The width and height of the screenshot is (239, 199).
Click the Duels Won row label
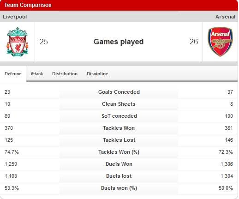click(119, 164)
